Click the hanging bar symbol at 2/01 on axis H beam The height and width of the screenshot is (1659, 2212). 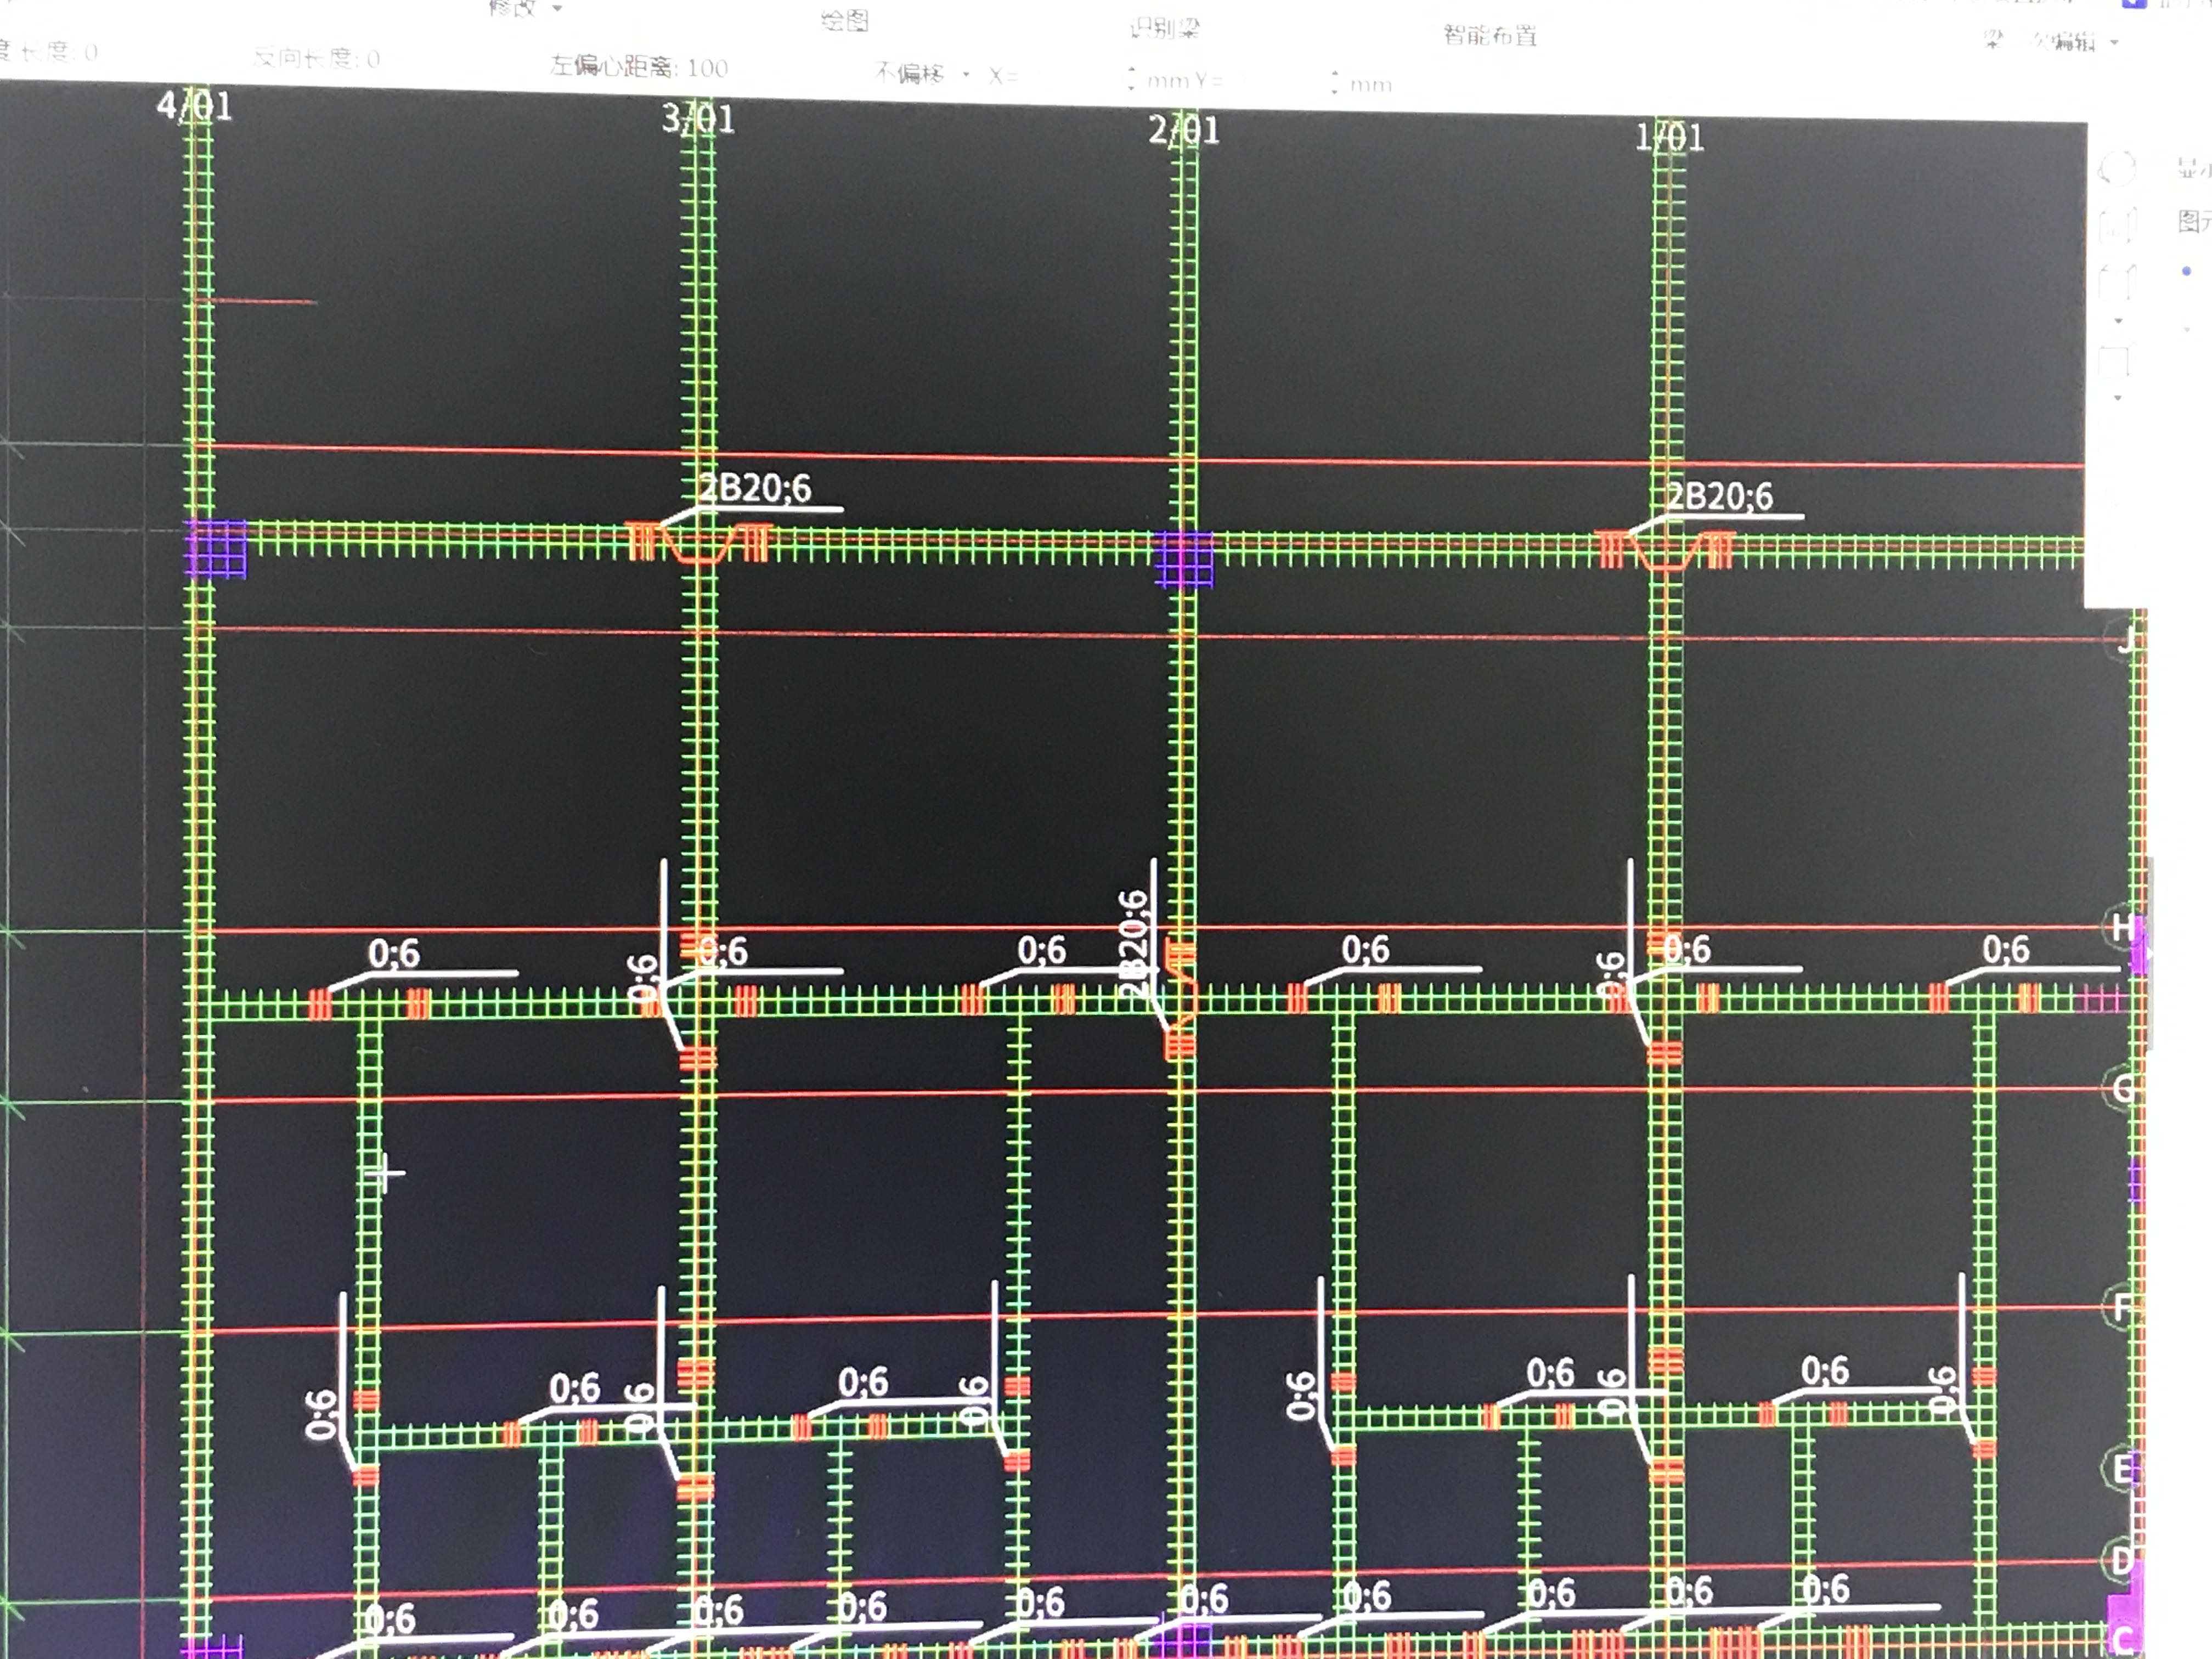[1181, 998]
